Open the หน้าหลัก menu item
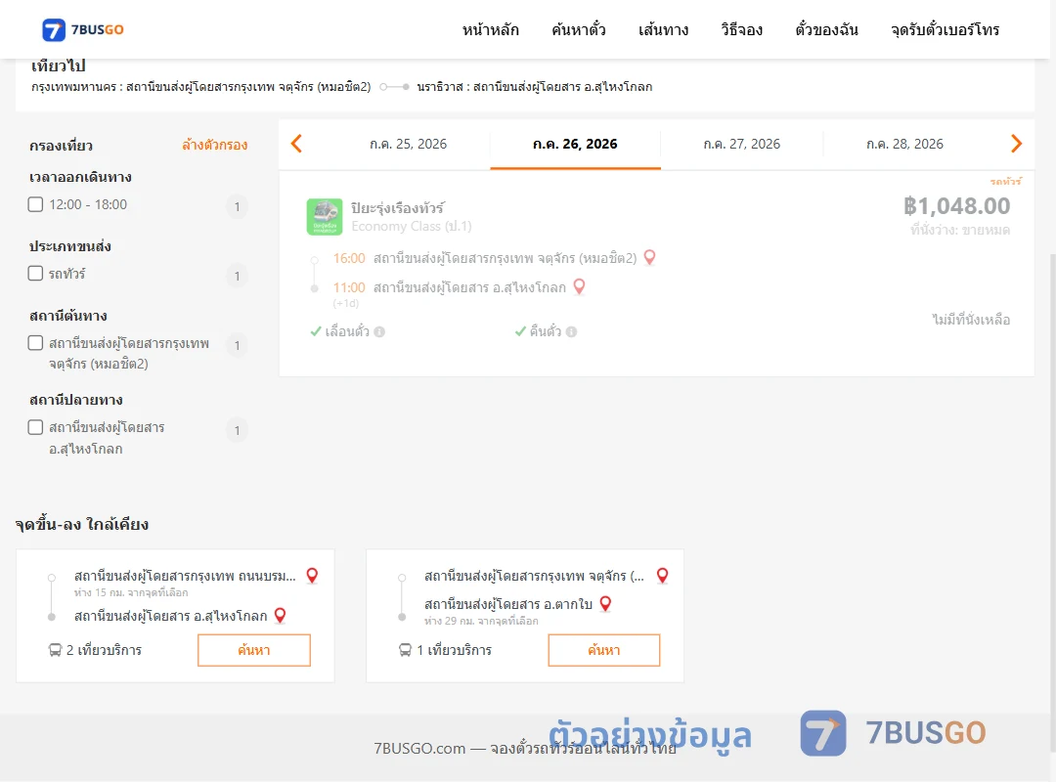This screenshot has height=782, width=1056. coord(490,29)
